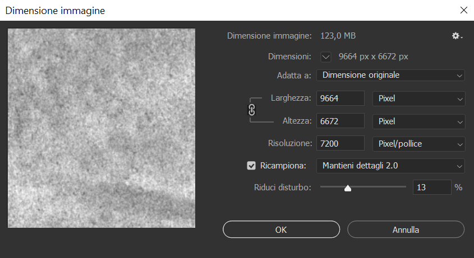The height and width of the screenshot is (258, 474).
Task: Open the gear settings menu
Action: pyautogui.click(x=457, y=36)
